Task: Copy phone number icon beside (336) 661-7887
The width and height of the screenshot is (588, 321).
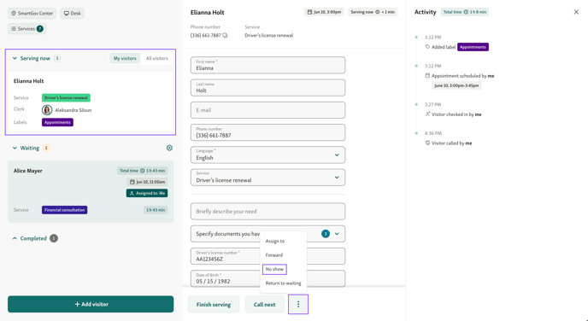Action: point(225,36)
